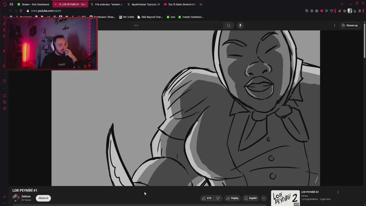
Task: Open the browser profile avatar menu
Action: coord(350,11)
